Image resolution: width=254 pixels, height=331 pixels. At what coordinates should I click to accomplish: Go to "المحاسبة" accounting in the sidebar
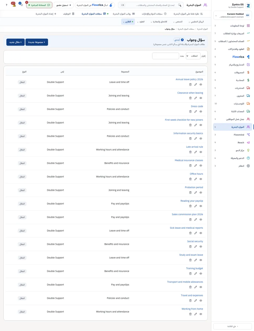(233, 80)
